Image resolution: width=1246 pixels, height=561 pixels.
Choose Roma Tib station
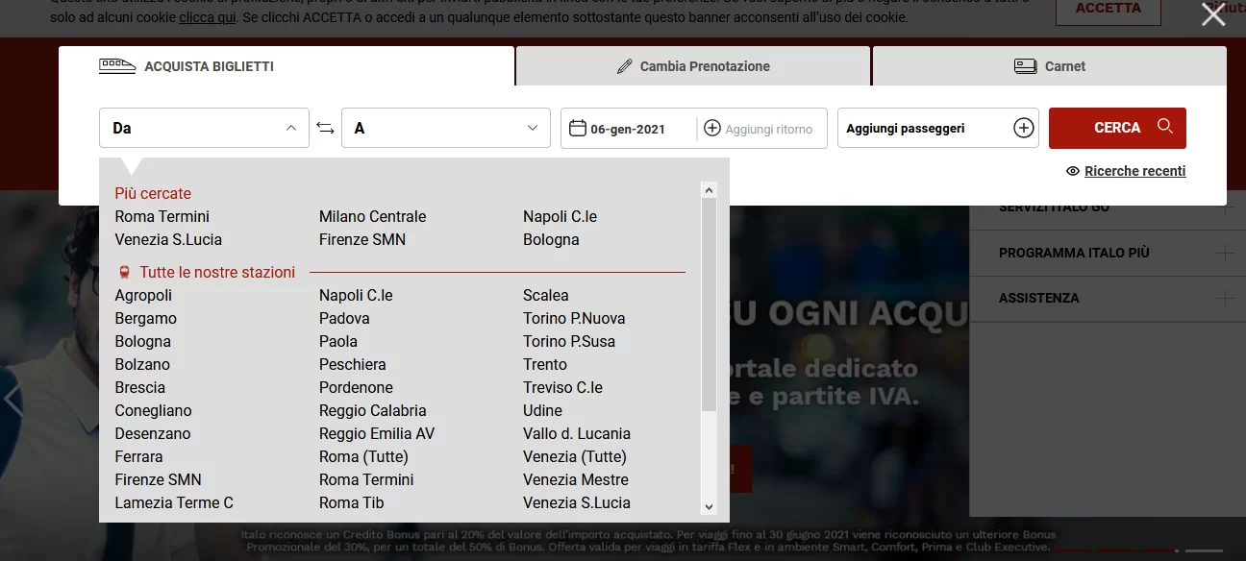pos(352,502)
